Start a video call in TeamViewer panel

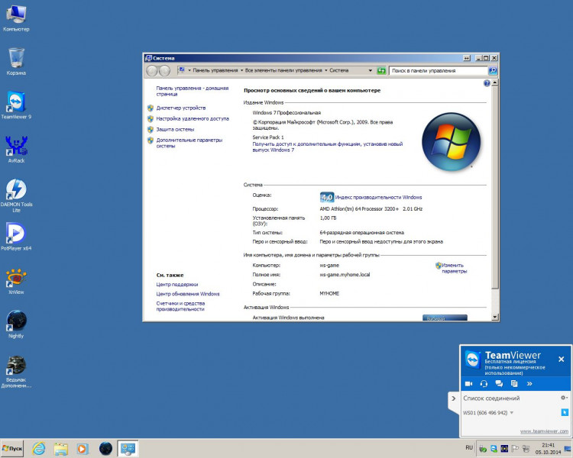[469, 383]
